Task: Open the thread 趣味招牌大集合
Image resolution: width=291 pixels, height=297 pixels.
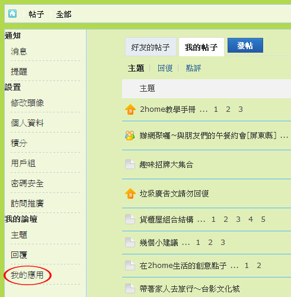Action: point(167,164)
